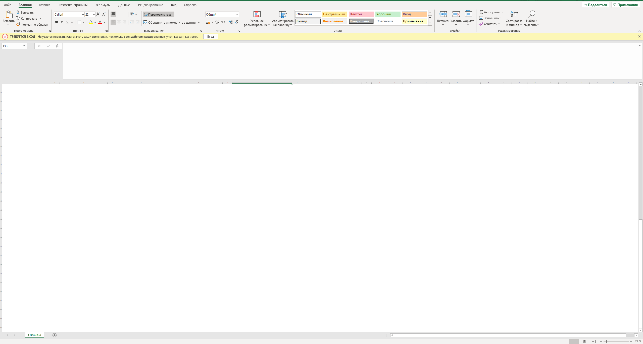Switch to the Insert (Вставка) tab
This screenshot has width=643, height=344.
[44, 5]
